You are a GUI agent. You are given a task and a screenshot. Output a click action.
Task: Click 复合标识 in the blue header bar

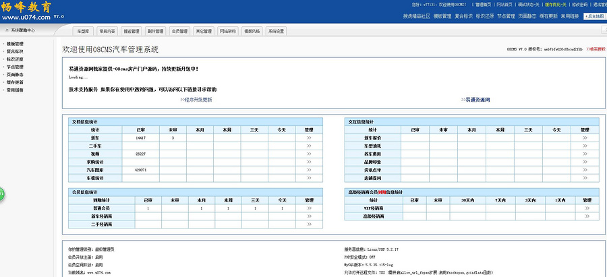click(463, 16)
